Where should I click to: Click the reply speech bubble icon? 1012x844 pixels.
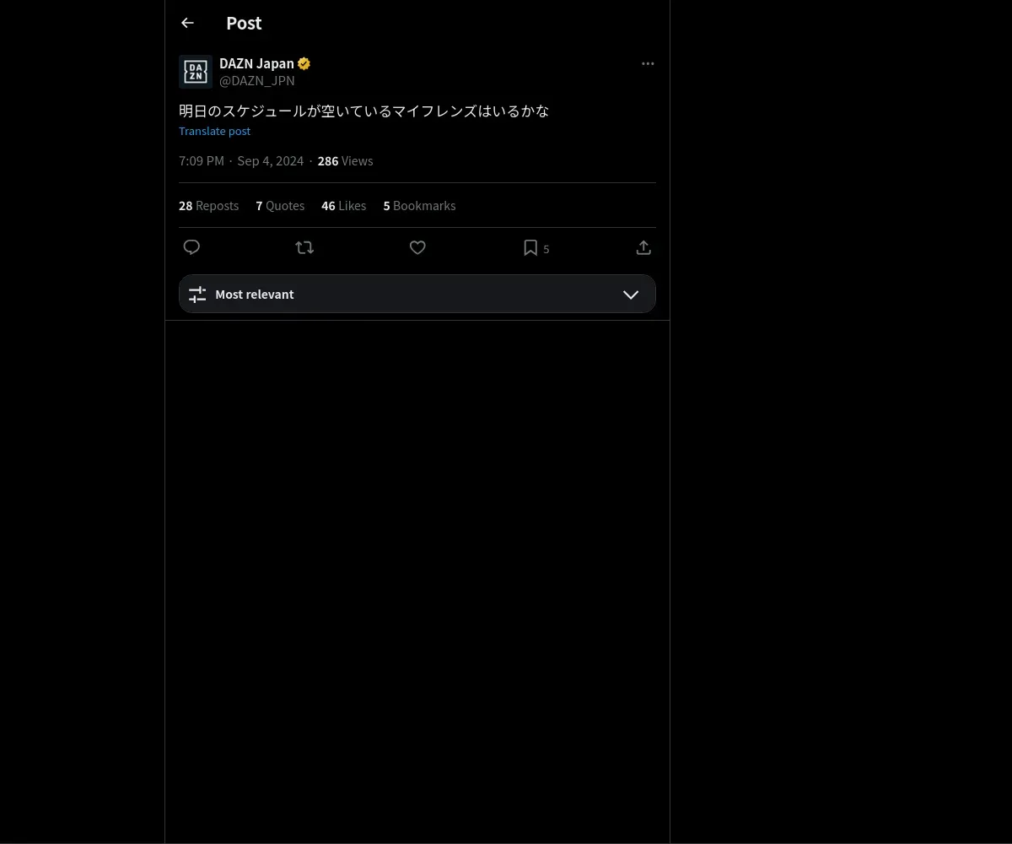(x=191, y=247)
